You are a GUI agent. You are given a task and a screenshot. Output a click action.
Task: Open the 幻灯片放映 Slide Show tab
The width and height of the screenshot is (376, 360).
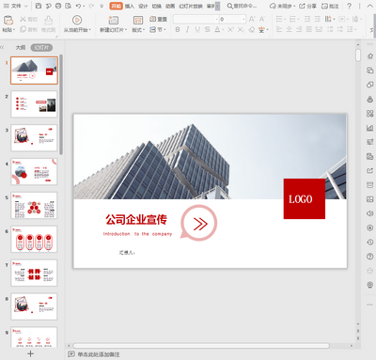click(191, 7)
